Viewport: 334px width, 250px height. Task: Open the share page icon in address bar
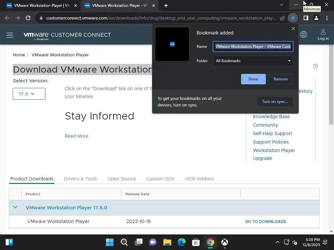pyautogui.click(x=282, y=18)
